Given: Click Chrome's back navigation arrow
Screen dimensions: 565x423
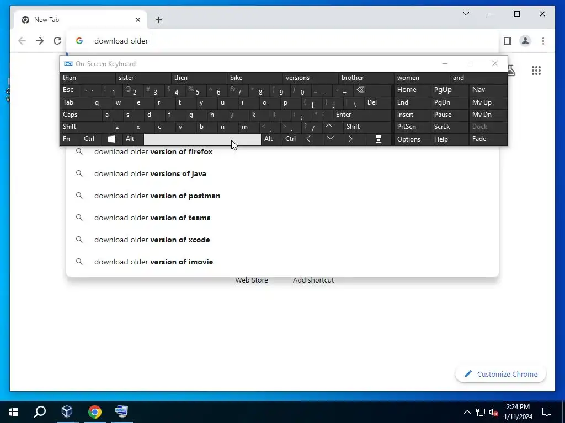Looking at the screenshot, I should click(x=22, y=41).
